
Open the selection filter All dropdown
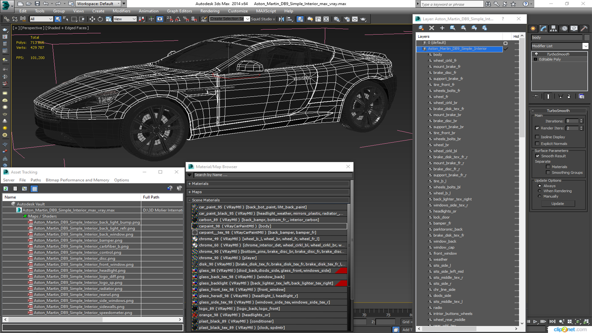41,19
